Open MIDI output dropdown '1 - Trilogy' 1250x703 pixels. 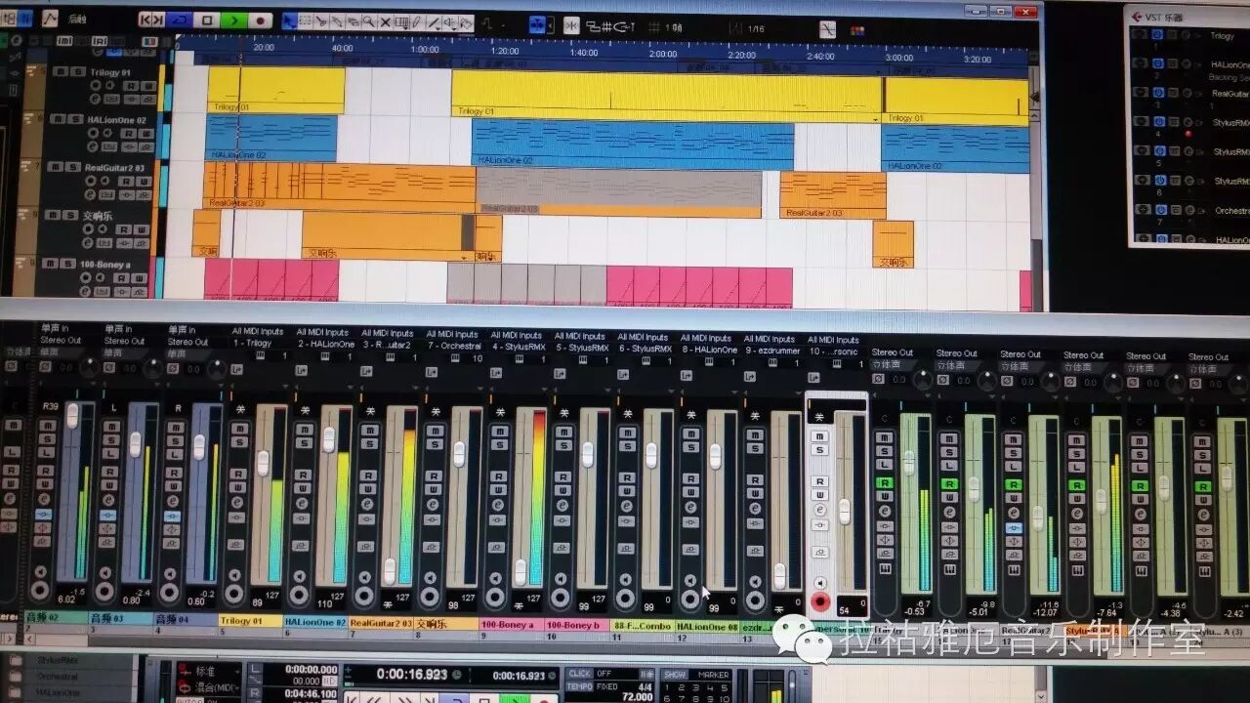pyautogui.click(x=252, y=343)
